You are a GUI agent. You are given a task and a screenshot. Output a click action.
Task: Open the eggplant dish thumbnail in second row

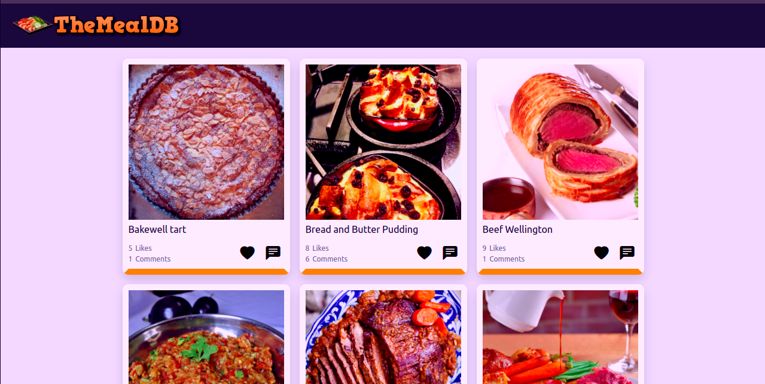(x=206, y=337)
